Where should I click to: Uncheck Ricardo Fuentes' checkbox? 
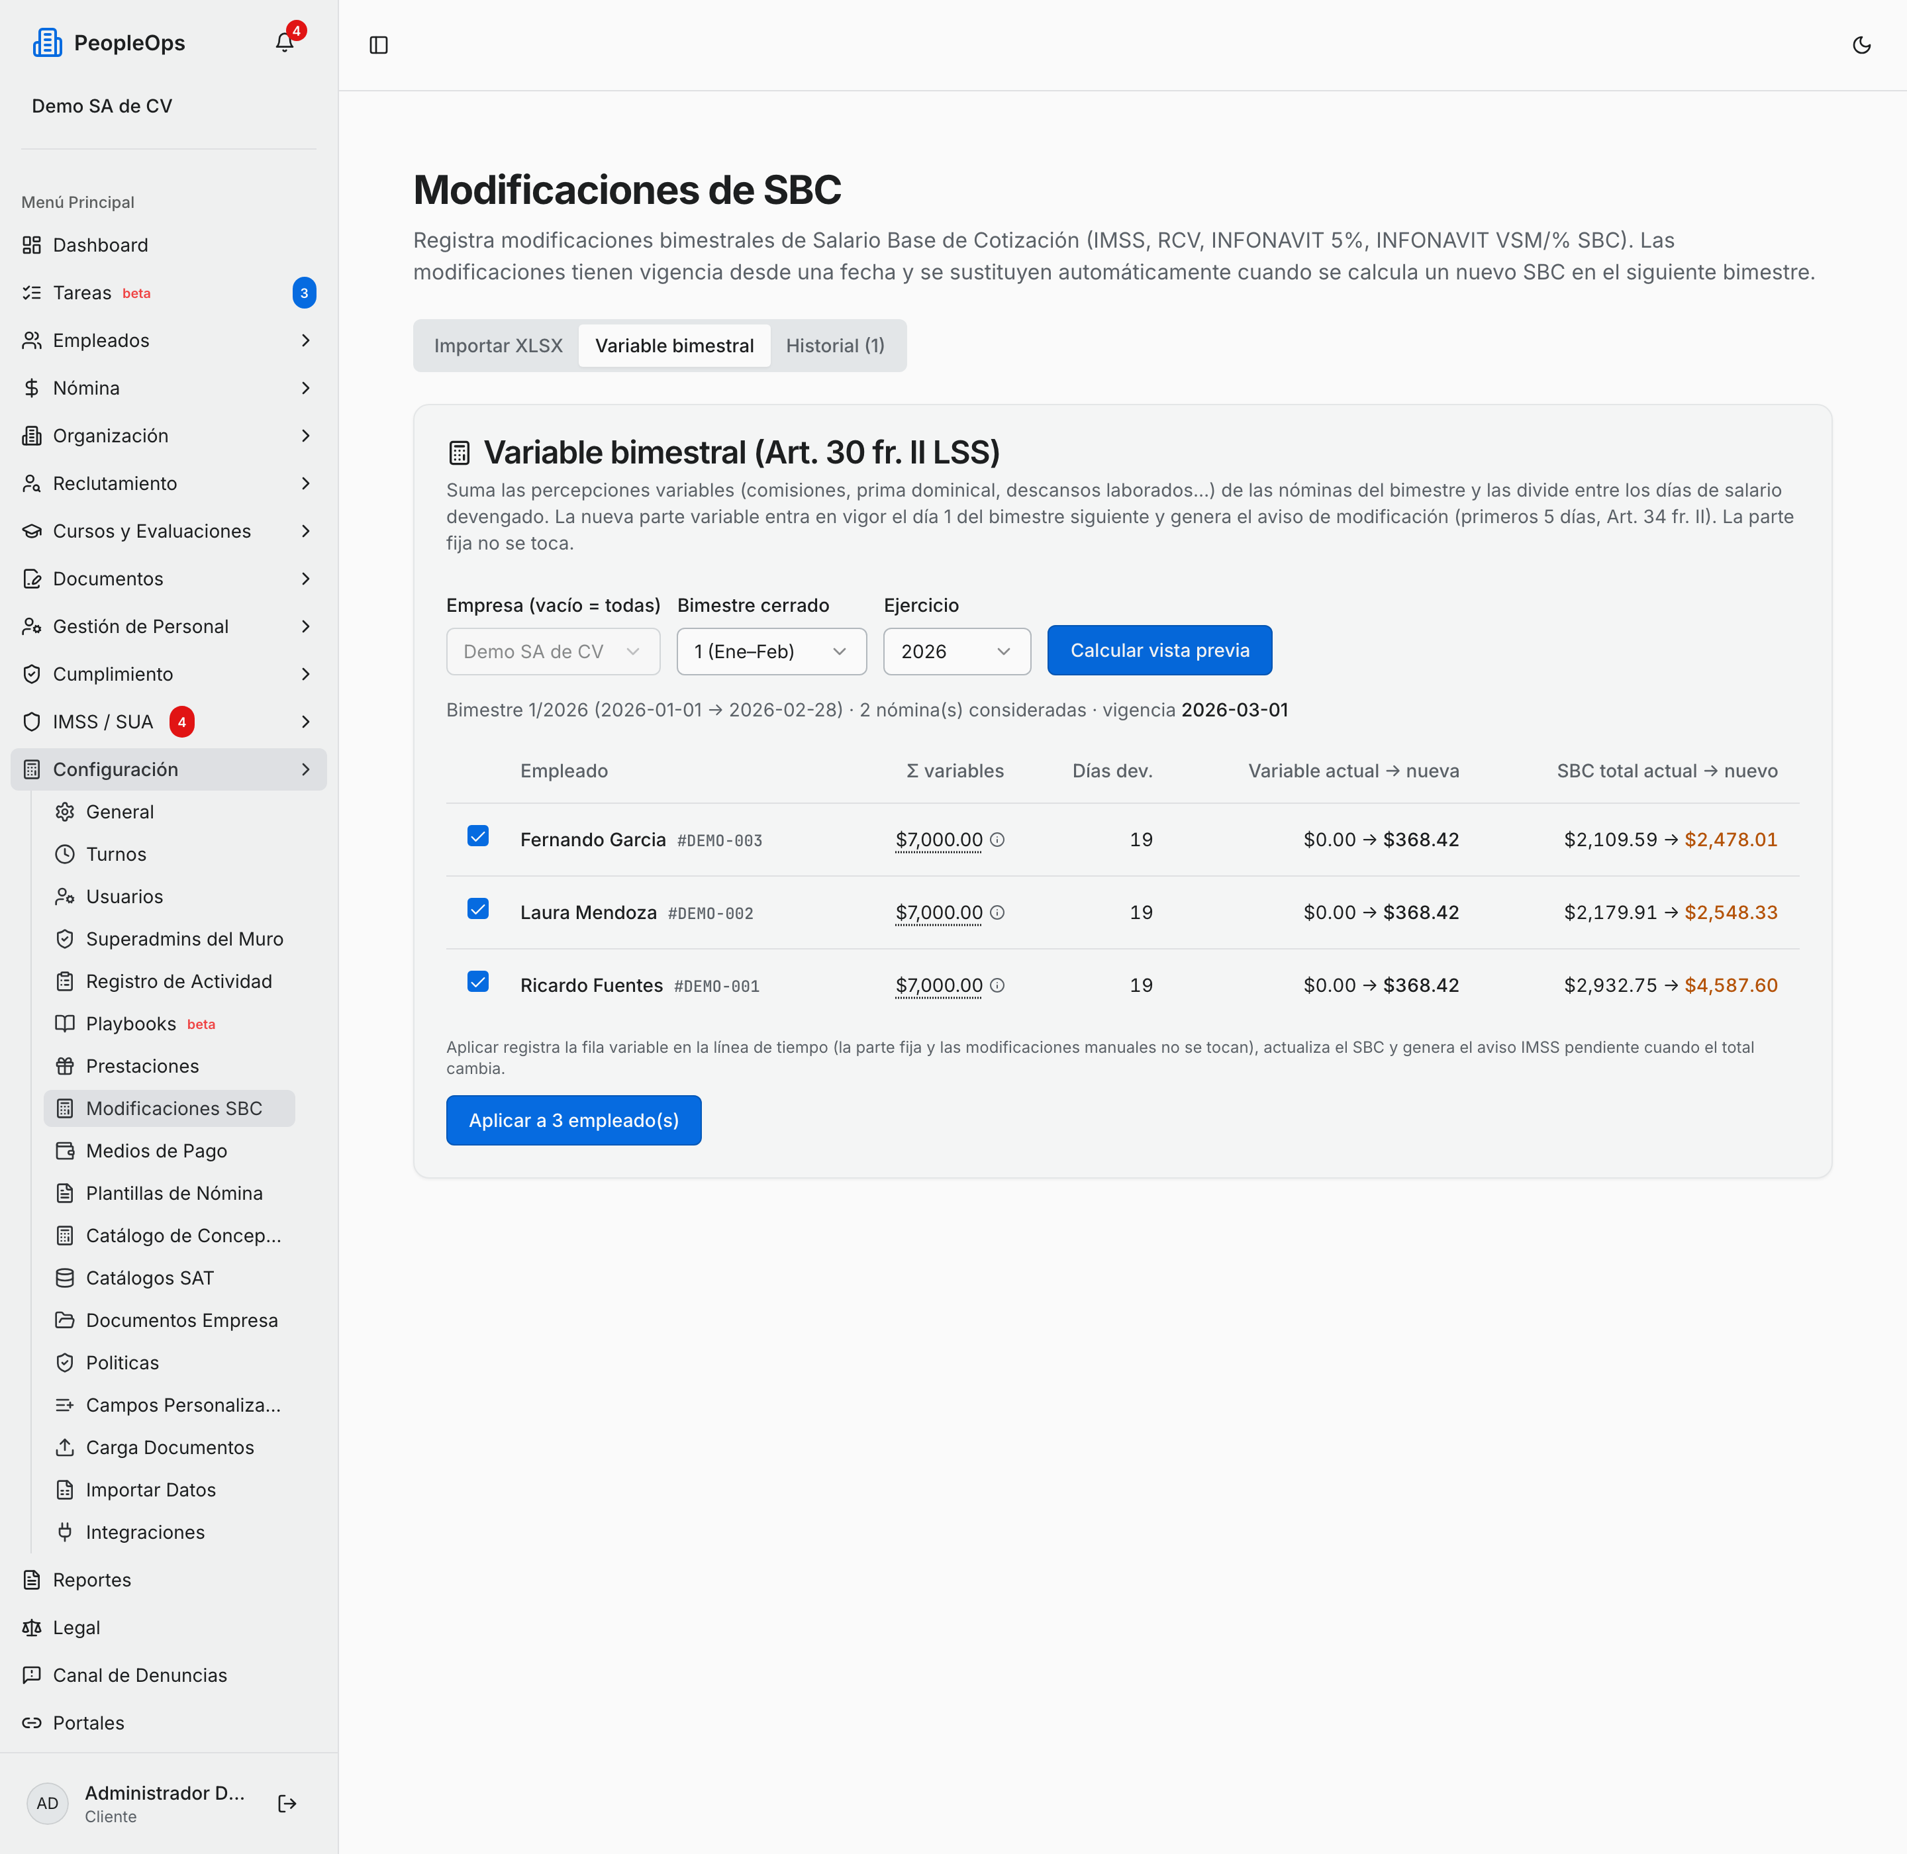(478, 981)
